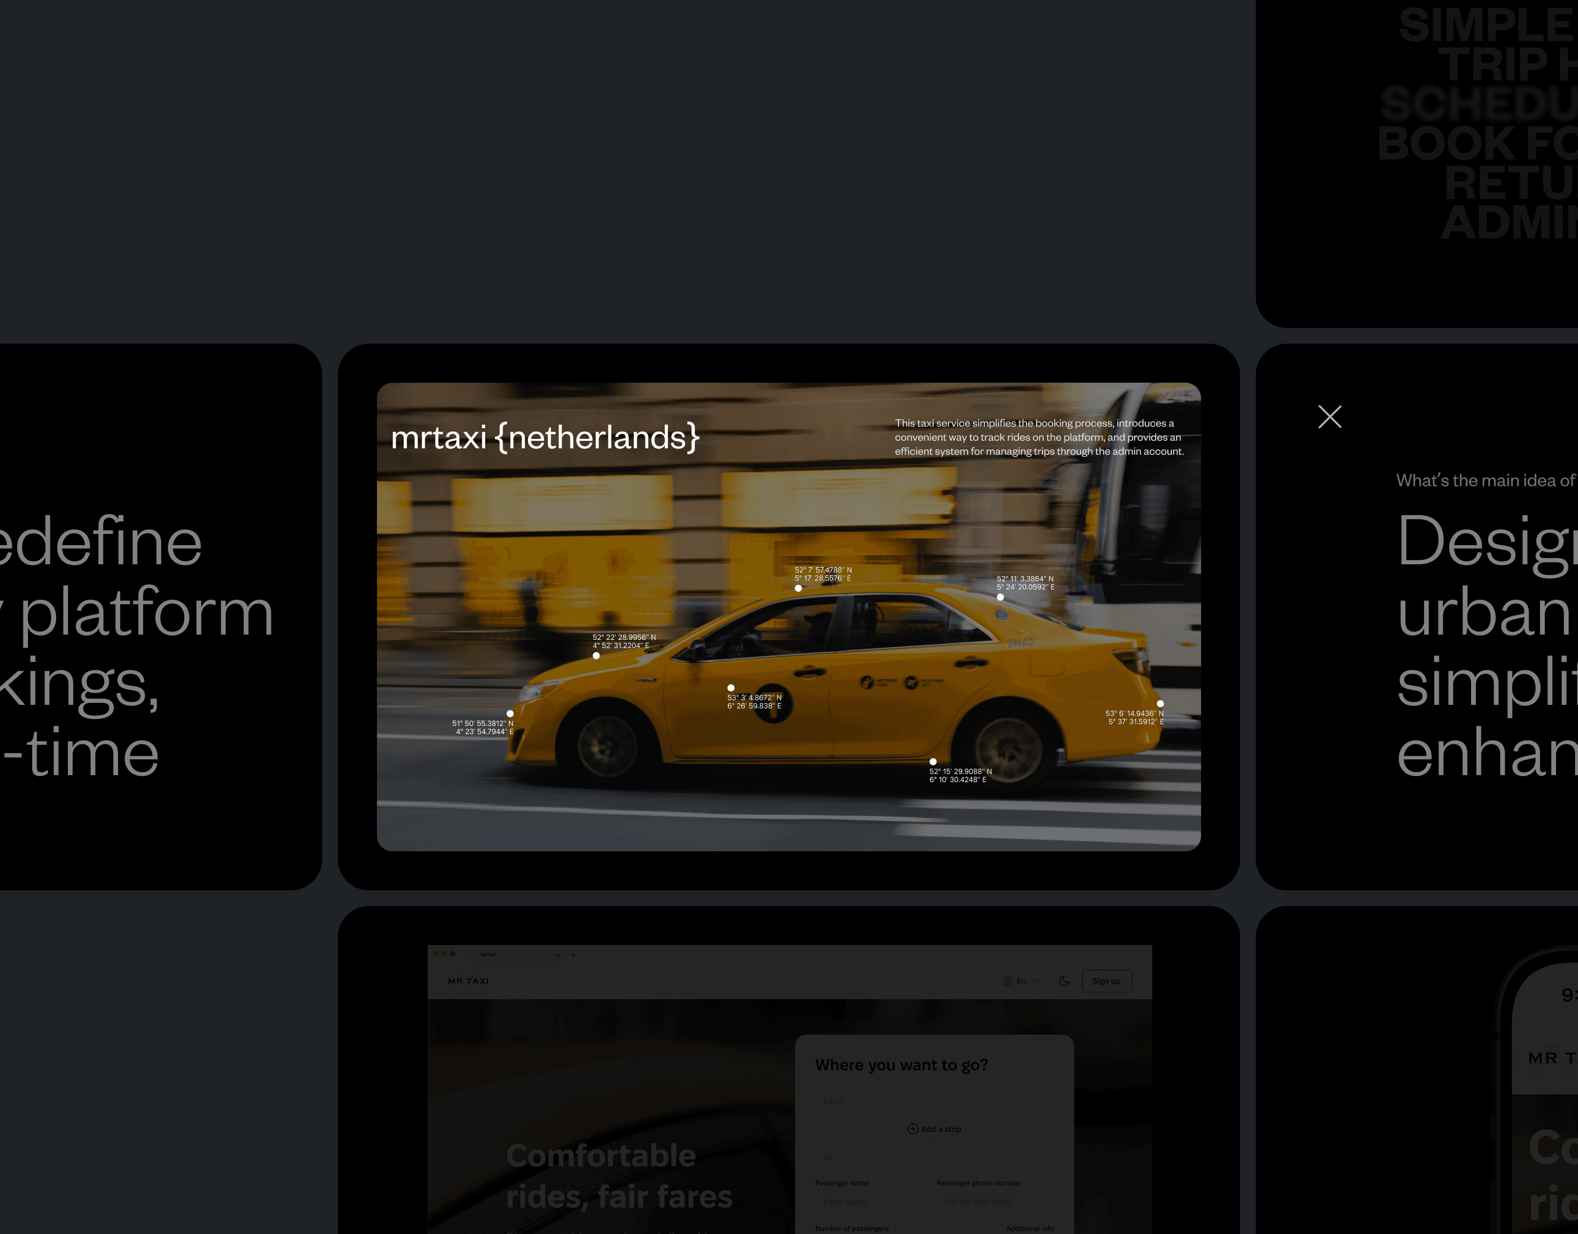Click the Add a stop plus icon
Viewport: 1578px width, 1234px height.
[x=913, y=1129]
